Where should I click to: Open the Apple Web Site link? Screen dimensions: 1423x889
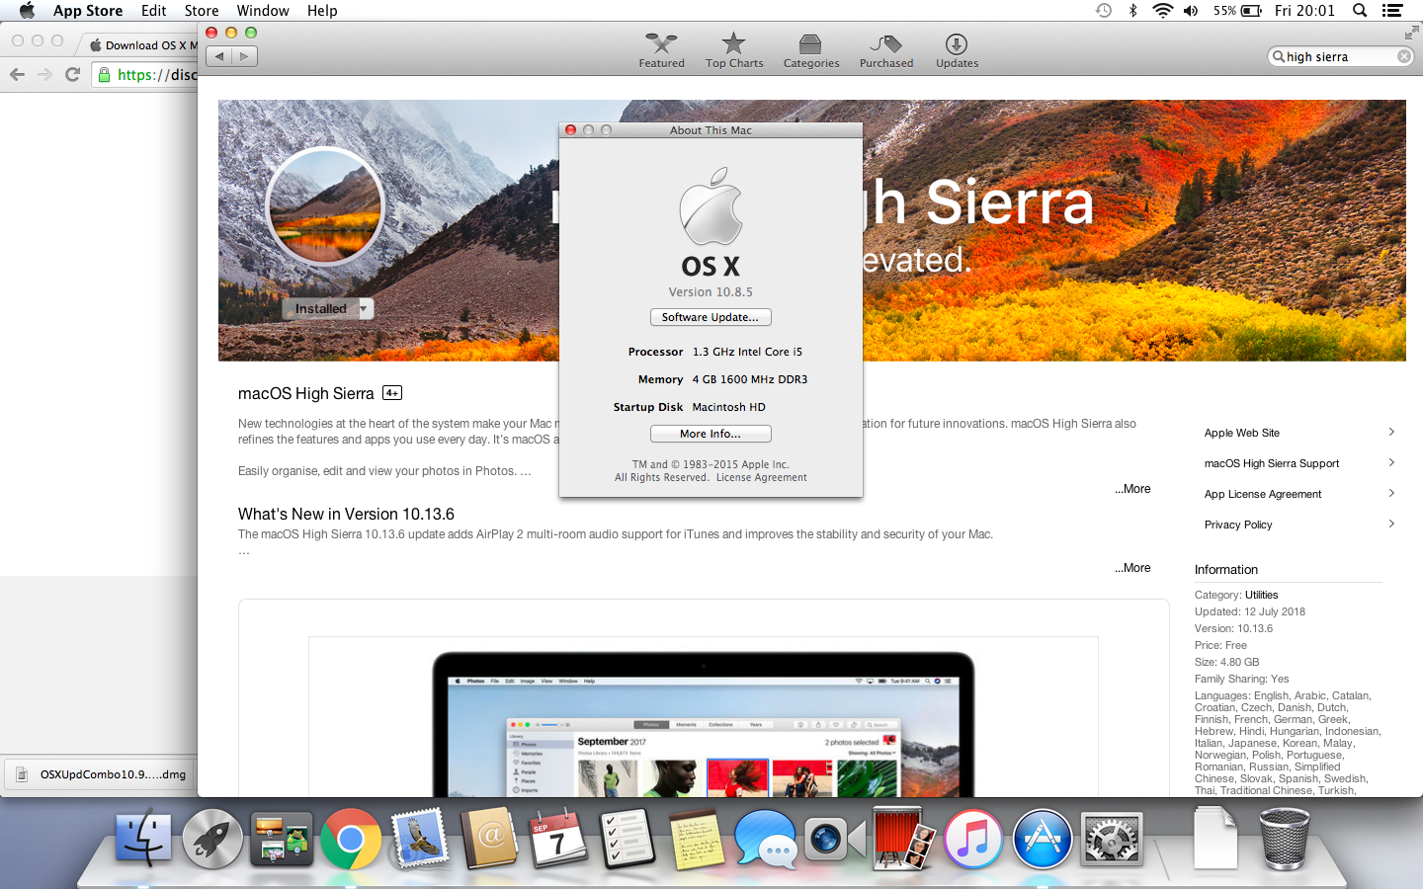(x=1241, y=433)
